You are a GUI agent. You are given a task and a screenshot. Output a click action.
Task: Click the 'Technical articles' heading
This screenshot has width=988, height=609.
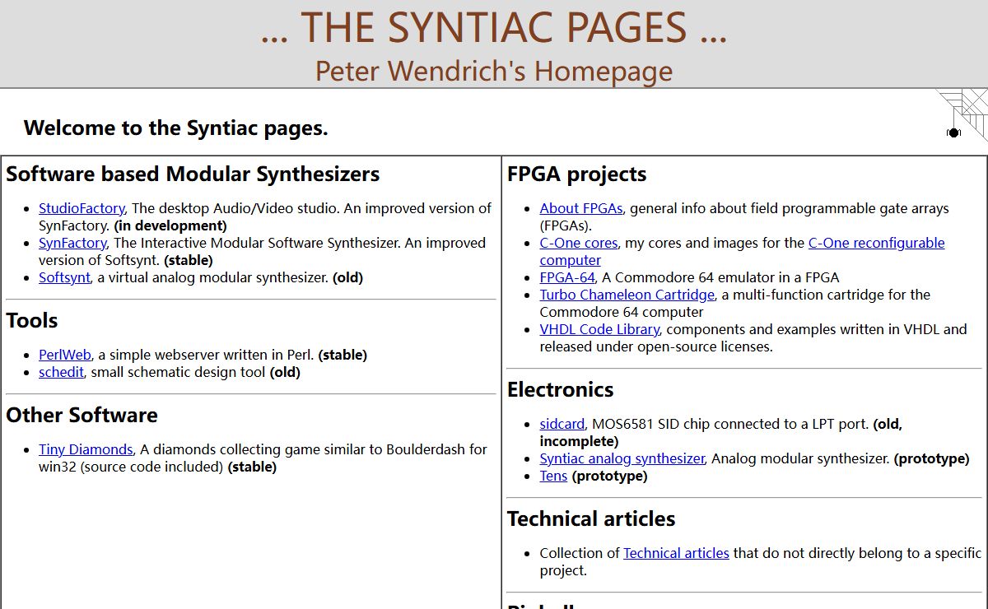coord(591,519)
